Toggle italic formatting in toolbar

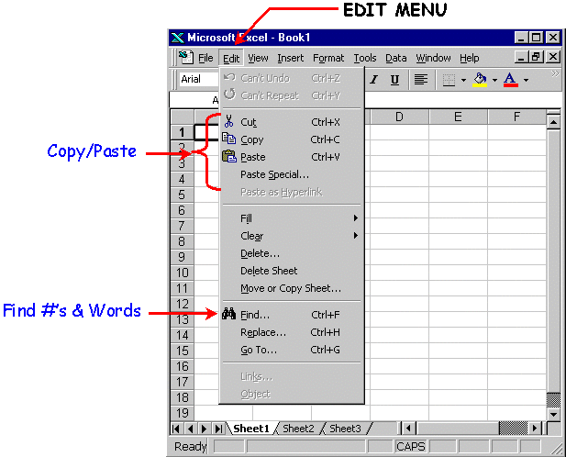pyautogui.click(x=374, y=80)
